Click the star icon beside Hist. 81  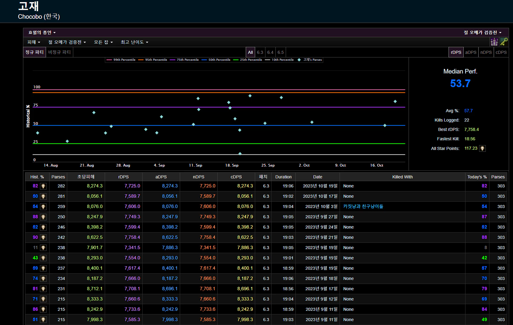tap(43, 289)
